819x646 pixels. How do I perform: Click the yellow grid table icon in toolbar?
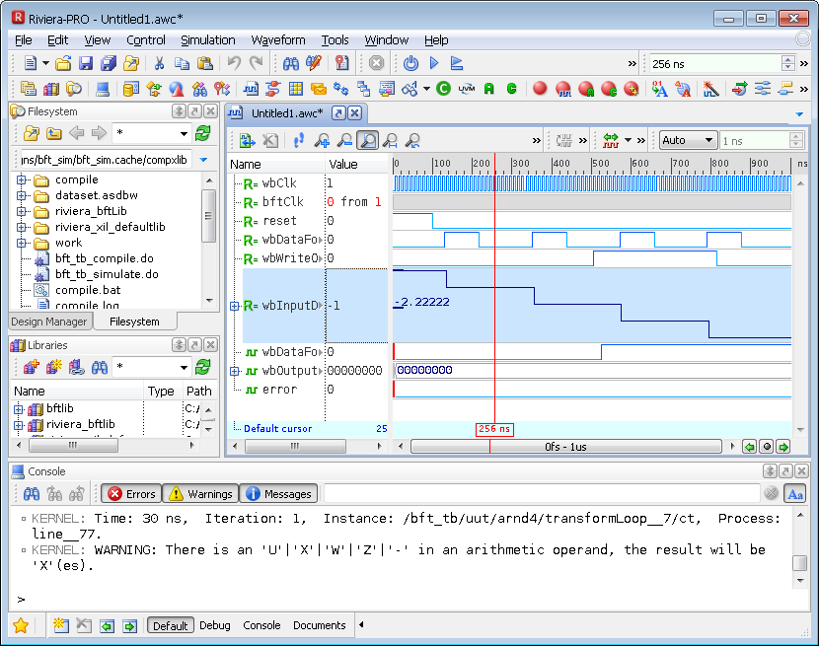pyautogui.click(x=296, y=89)
